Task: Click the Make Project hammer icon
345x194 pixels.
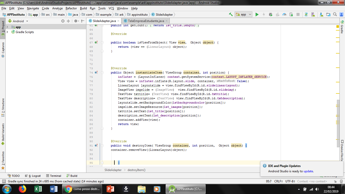Action: (231, 14)
